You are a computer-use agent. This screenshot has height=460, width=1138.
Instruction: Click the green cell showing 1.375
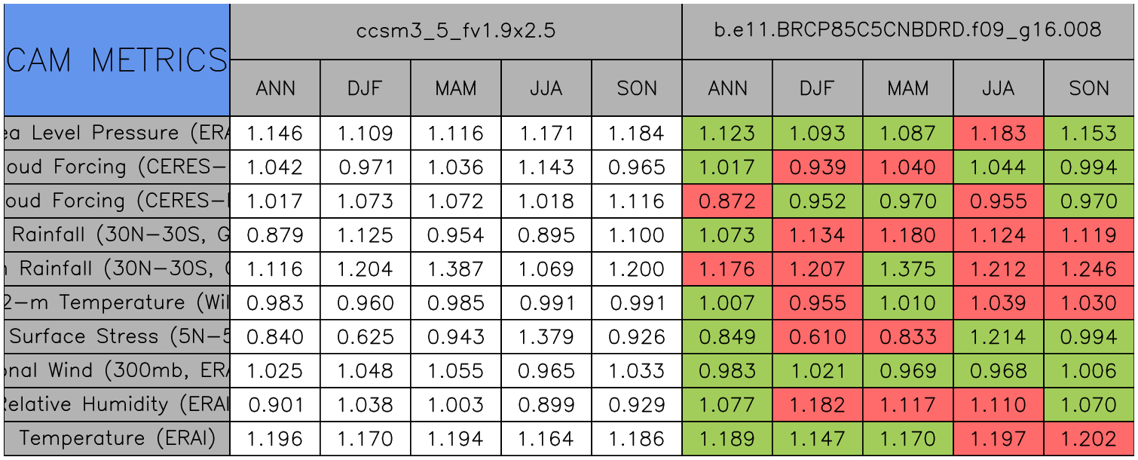[908, 269]
